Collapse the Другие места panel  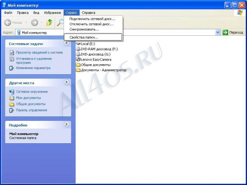tap(67, 82)
